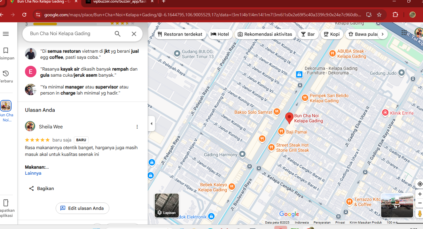This screenshot has height=229, width=423.
Task: Click the Bagikan share button
Action: point(42,188)
